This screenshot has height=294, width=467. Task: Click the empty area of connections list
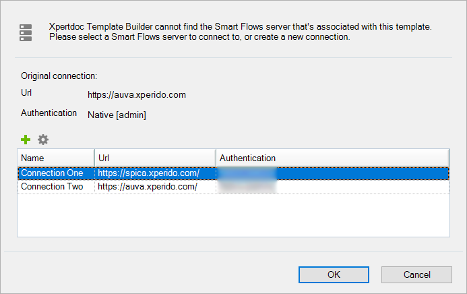233,215
